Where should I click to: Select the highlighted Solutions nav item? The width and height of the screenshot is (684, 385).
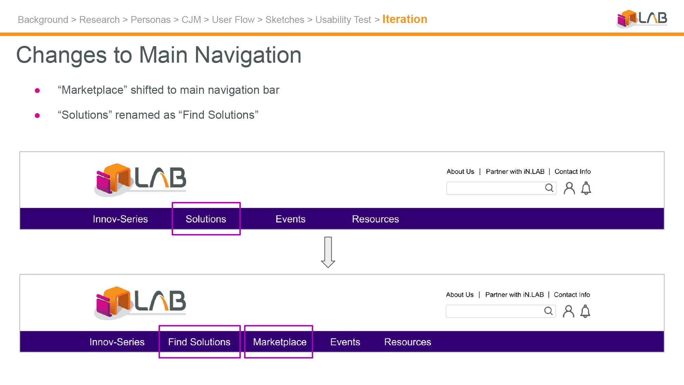click(206, 219)
